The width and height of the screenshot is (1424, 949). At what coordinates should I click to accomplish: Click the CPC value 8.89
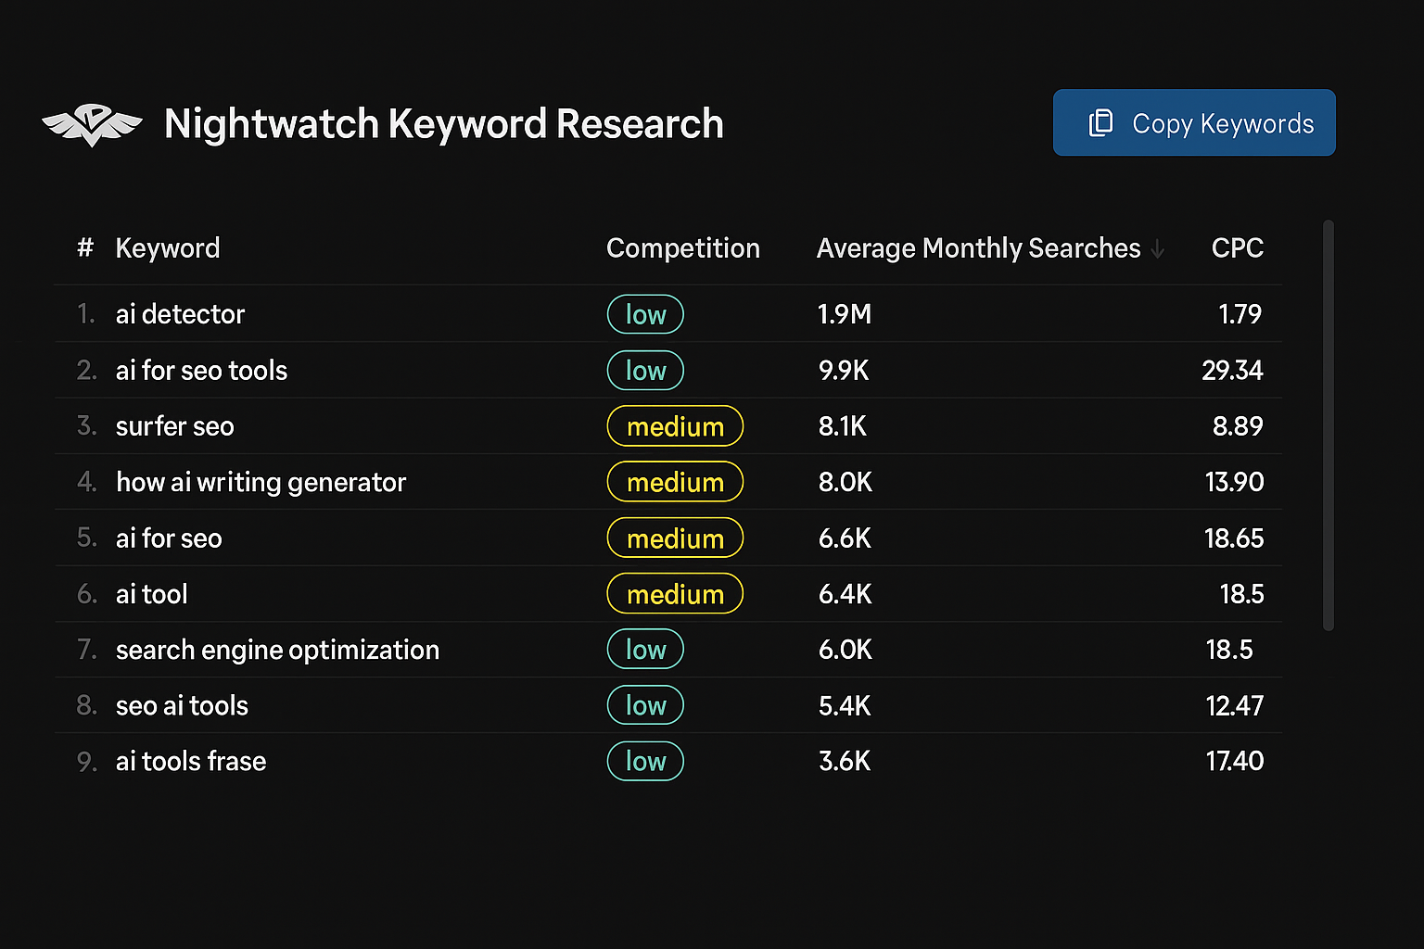pyautogui.click(x=1238, y=426)
